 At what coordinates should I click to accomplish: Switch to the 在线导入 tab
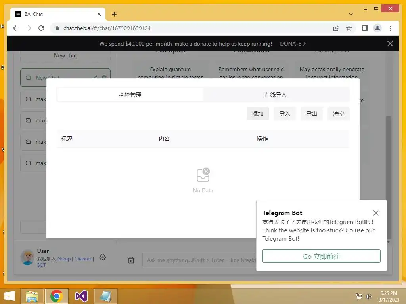(x=276, y=95)
